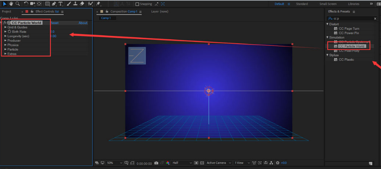The width and height of the screenshot is (381, 169).
Task: Click the Birth Rate value field
Action: [52, 31]
